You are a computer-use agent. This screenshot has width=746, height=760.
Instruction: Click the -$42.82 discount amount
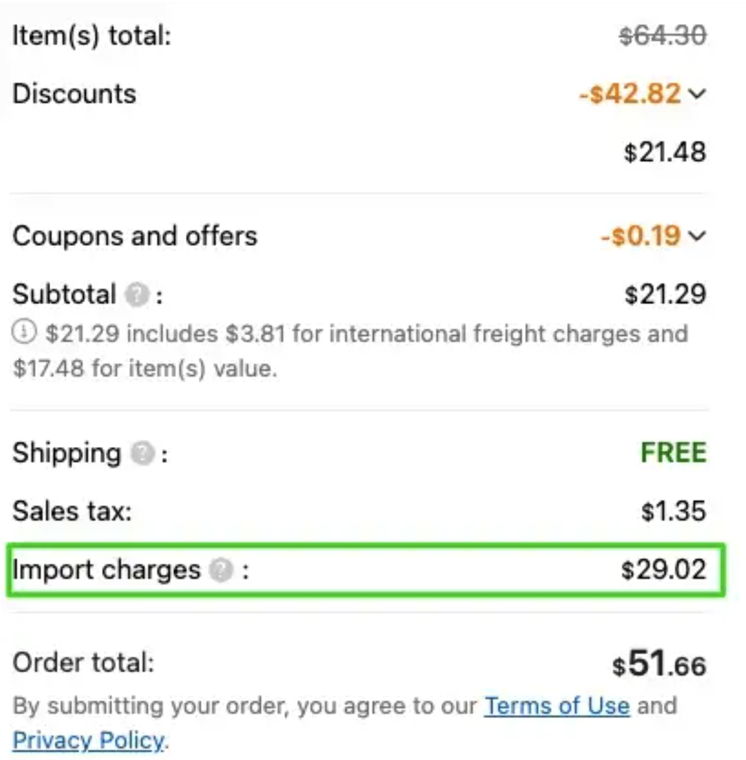pyautogui.click(x=630, y=94)
